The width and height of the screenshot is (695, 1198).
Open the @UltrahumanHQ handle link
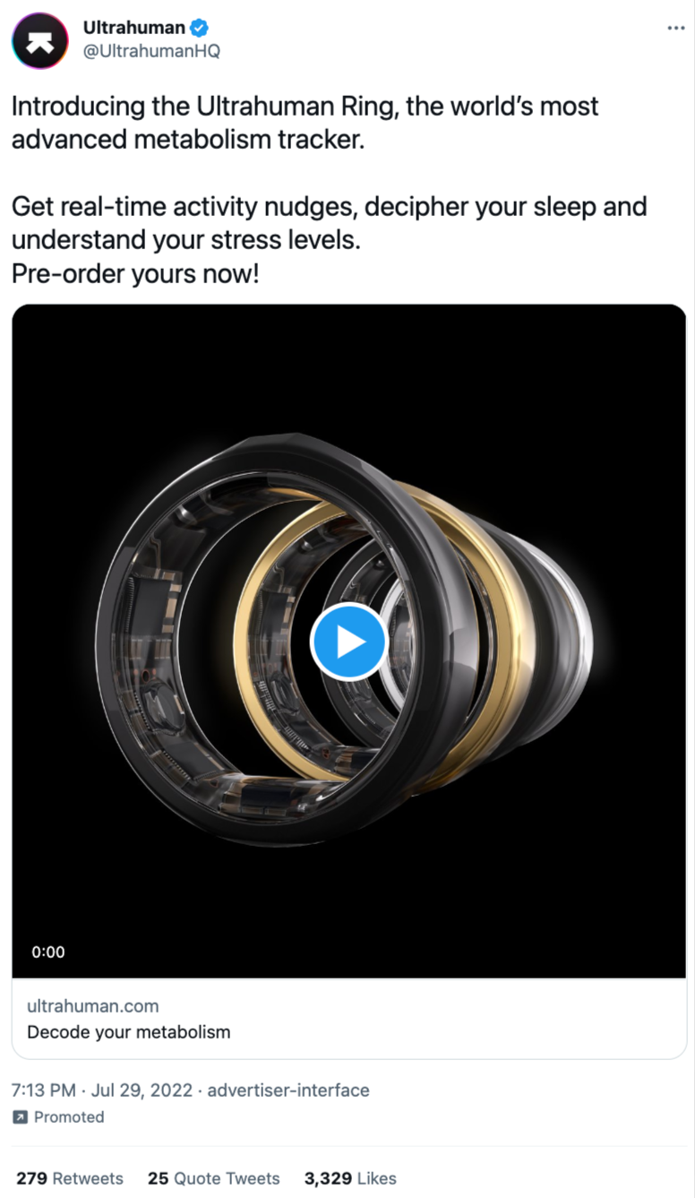click(x=151, y=51)
